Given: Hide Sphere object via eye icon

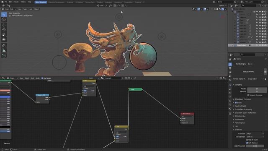Looking at the screenshot, I should [x=260, y=37].
